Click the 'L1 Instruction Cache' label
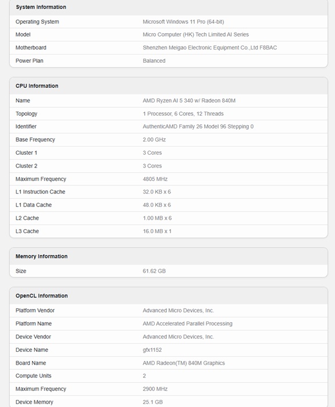The image size is (335, 407). (x=40, y=192)
